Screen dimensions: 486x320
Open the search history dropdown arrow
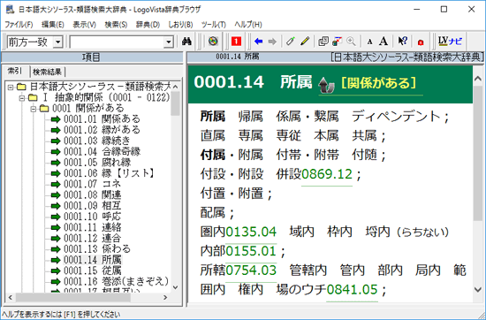click(168, 42)
